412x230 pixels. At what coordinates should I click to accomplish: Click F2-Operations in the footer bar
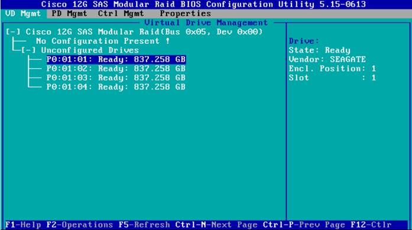80,225
